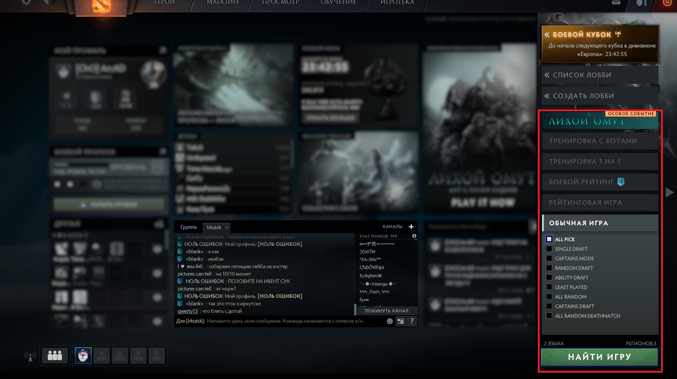677x379 pixels.
Task: Enable the ALL PICK checkbox
Action: coord(549,239)
